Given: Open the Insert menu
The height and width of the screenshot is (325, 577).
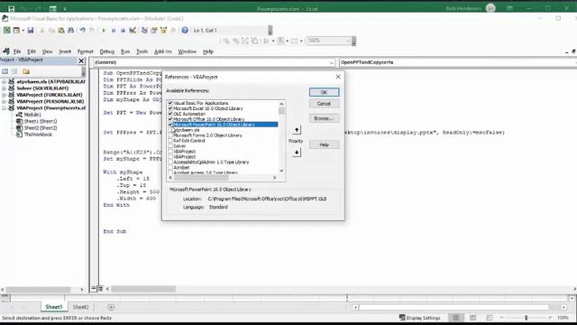Looking at the screenshot, I should 65,51.
